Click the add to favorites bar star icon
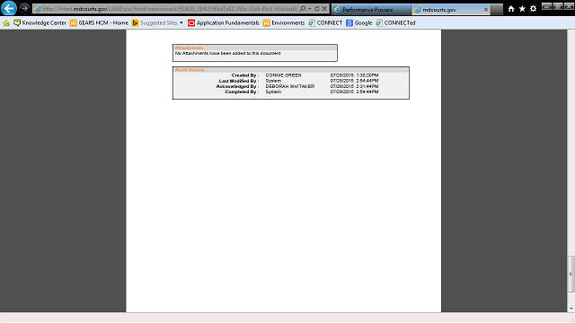The height and width of the screenshot is (323, 575). point(6,23)
